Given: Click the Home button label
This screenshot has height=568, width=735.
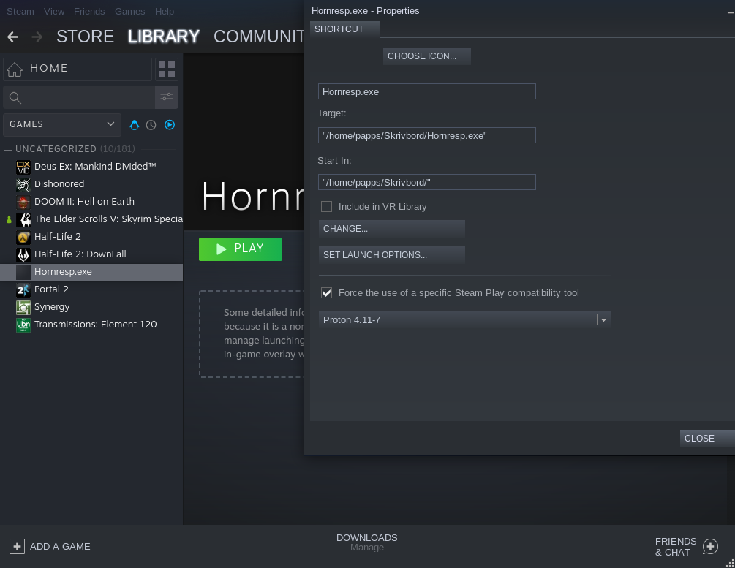Looking at the screenshot, I should pyautogui.click(x=49, y=68).
